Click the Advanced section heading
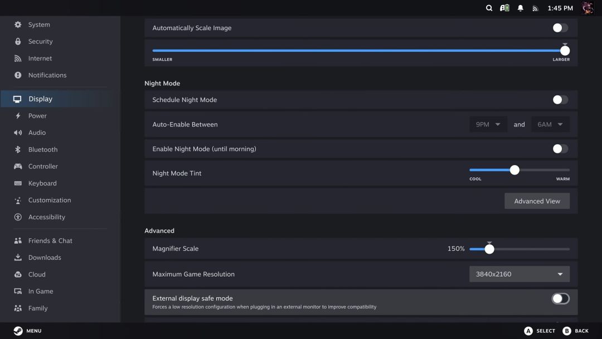 [159, 231]
